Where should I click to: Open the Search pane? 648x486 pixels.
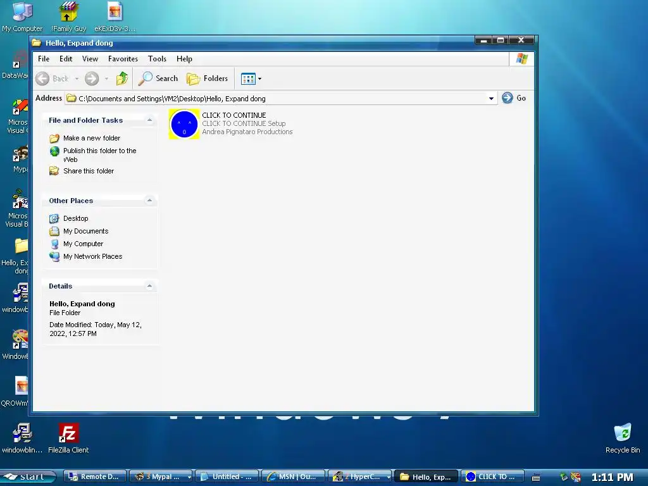[158, 78]
